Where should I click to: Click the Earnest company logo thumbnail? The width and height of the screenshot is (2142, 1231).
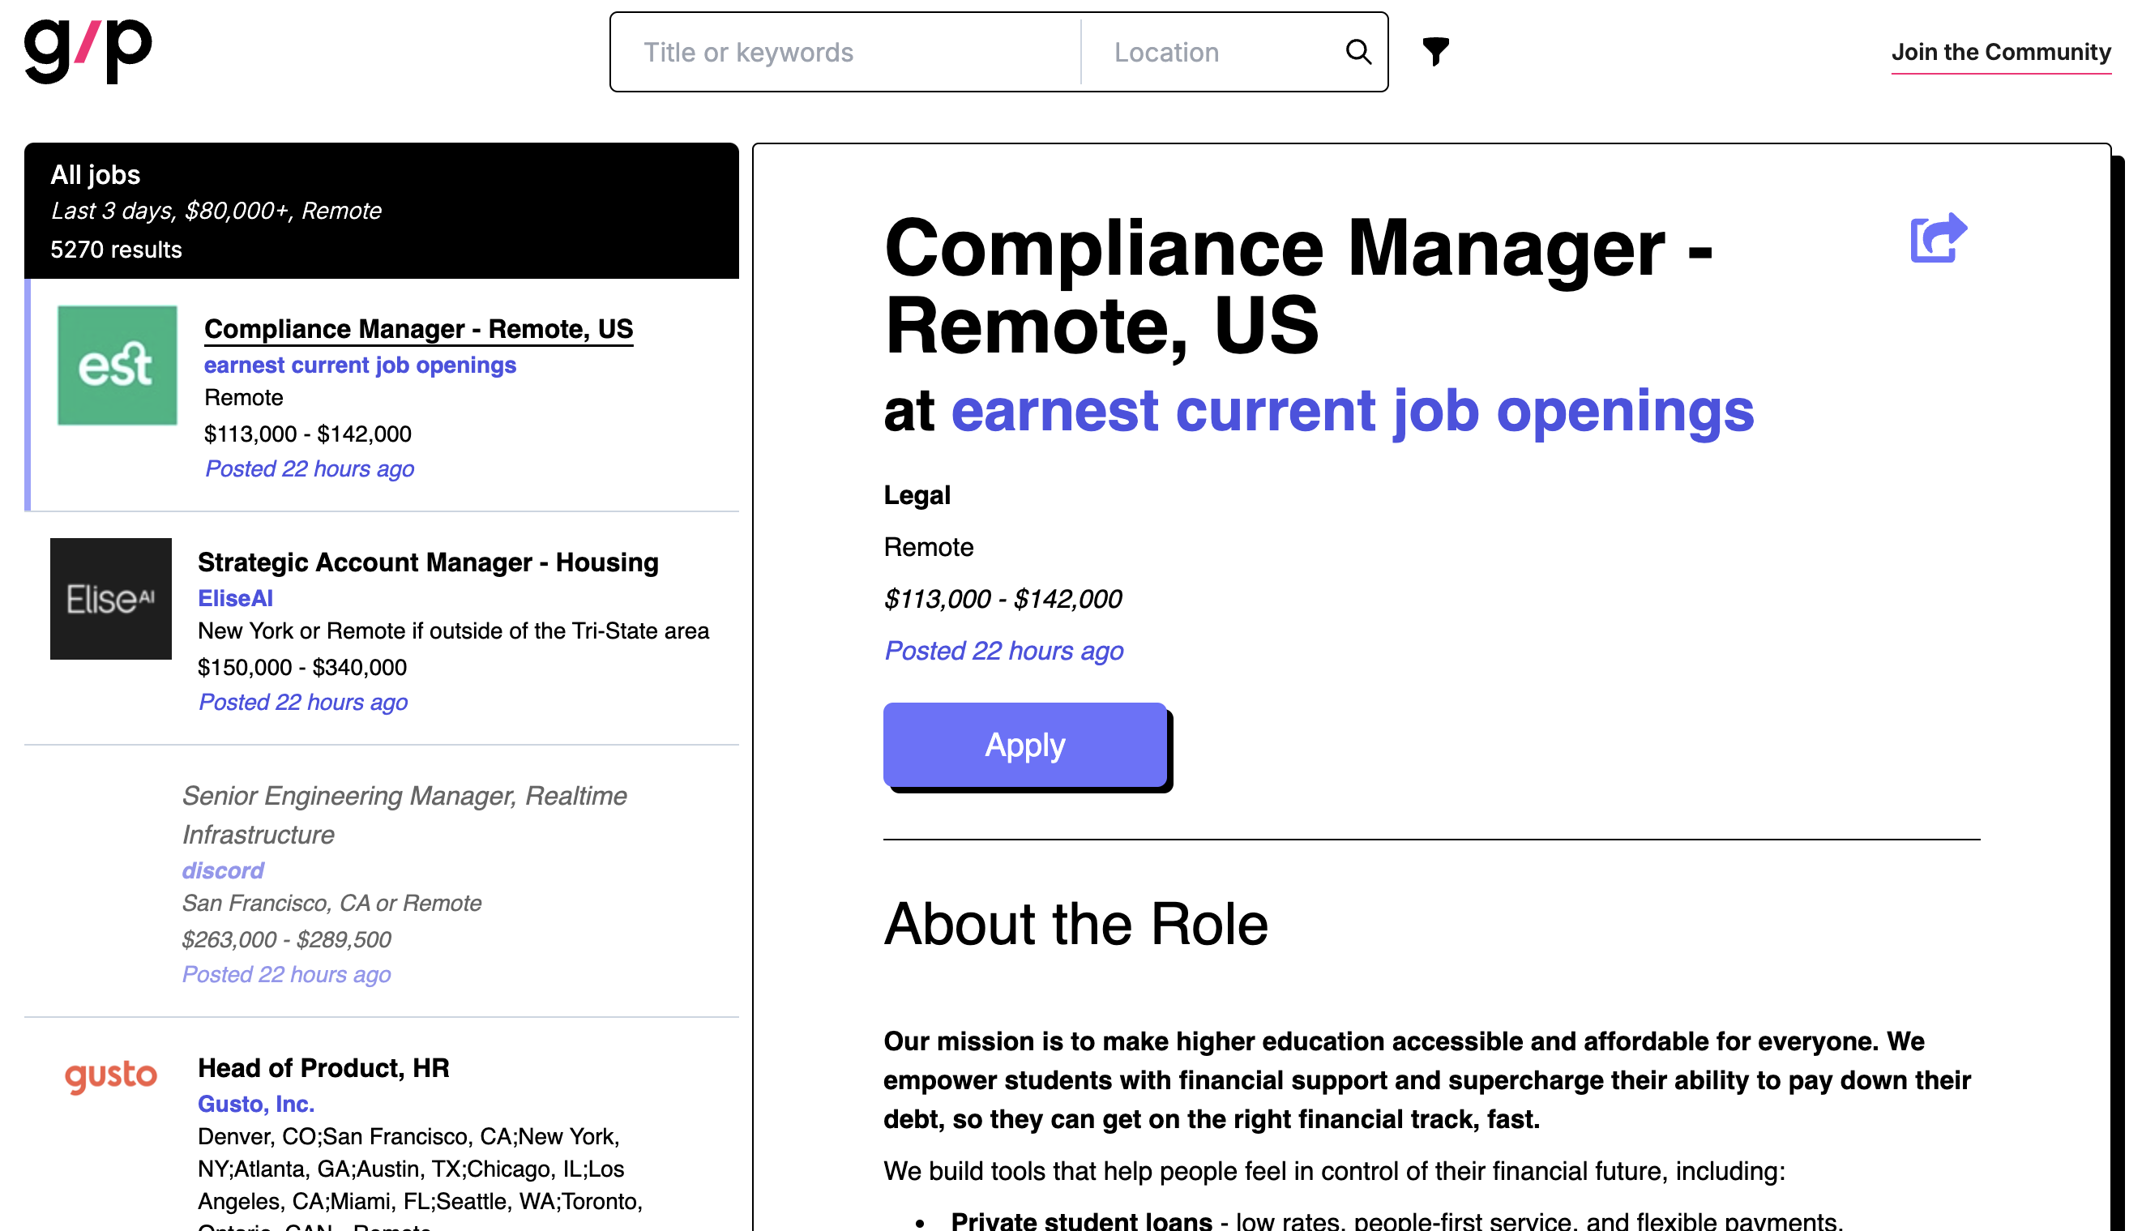point(117,365)
